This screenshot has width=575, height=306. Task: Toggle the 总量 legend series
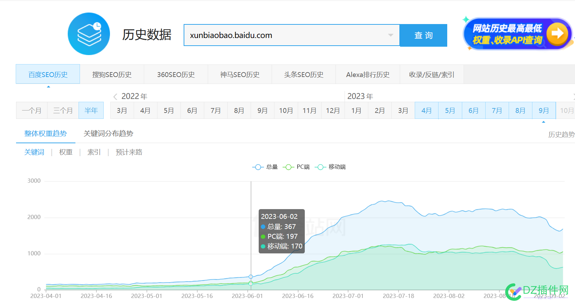(265, 167)
